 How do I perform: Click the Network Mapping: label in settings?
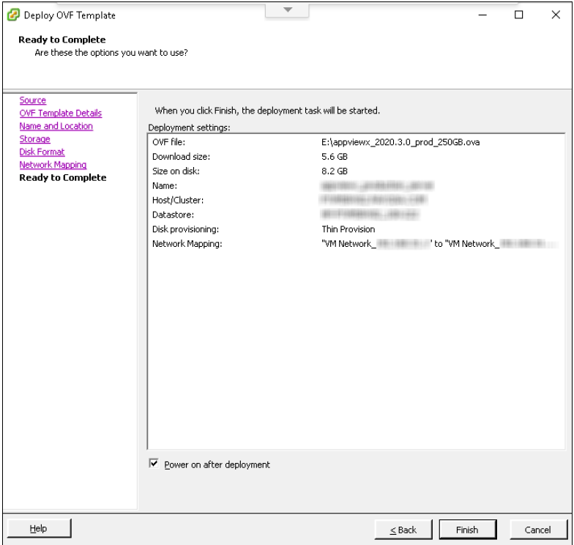(x=187, y=244)
